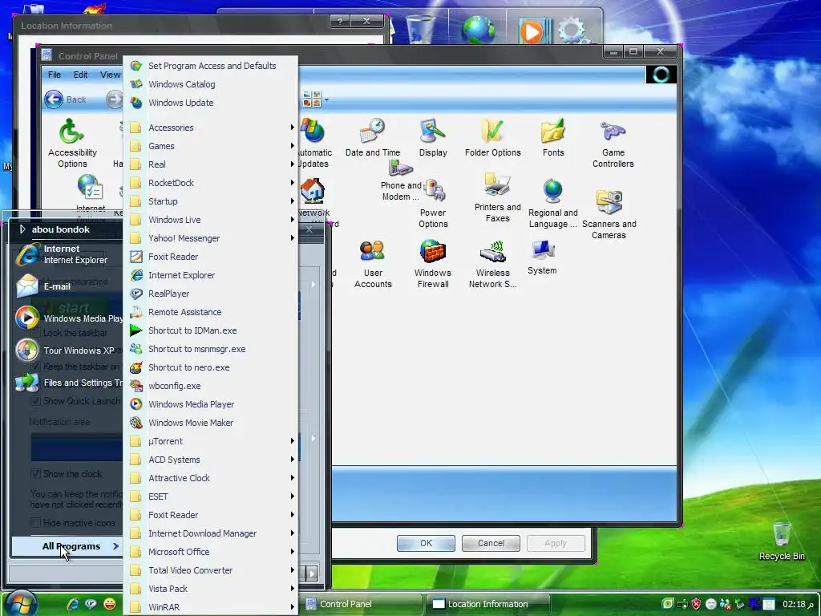
Task: Toggle the Hide inactive icons checkbox
Action: click(35, 523)
